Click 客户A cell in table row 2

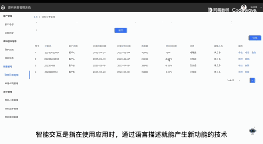point(72,59)
